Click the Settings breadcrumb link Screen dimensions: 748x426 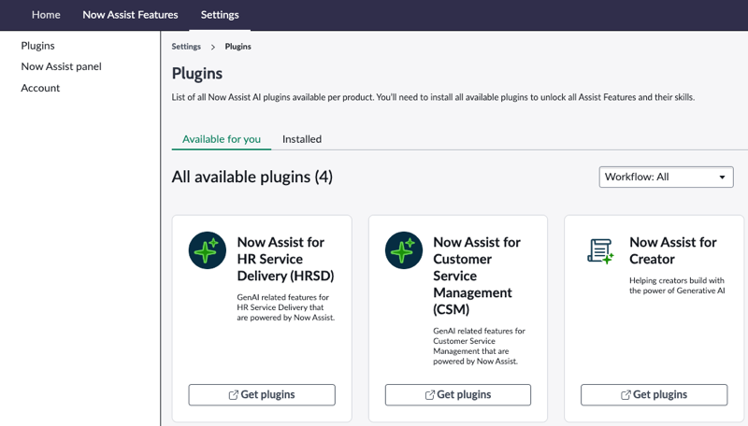tap(186, 47)
